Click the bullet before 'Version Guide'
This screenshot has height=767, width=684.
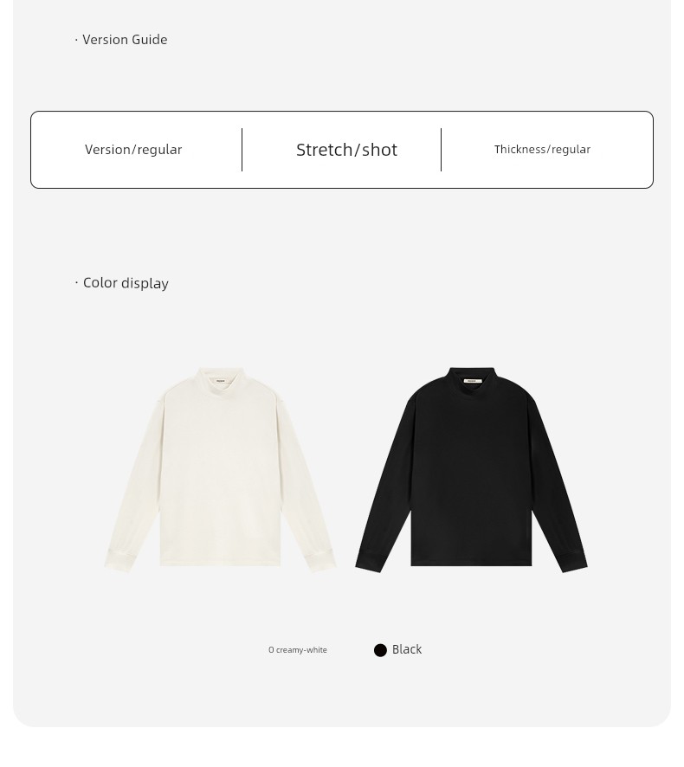point(76,40)
